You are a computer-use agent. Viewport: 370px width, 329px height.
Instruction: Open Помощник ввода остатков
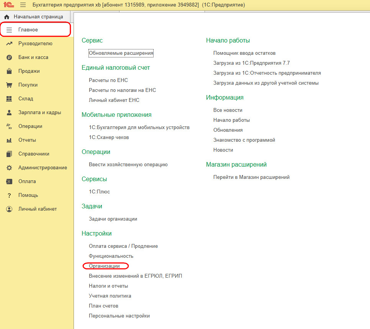(x=244, y=53)
